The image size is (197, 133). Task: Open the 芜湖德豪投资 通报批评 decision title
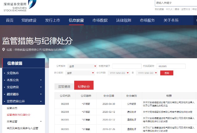(167, 112)
